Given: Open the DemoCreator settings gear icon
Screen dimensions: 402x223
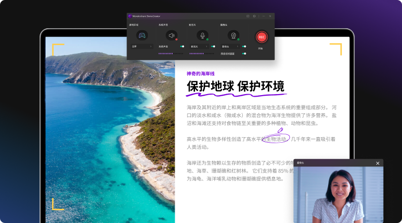Looking at the screenshot, I should tap(254, 16).
